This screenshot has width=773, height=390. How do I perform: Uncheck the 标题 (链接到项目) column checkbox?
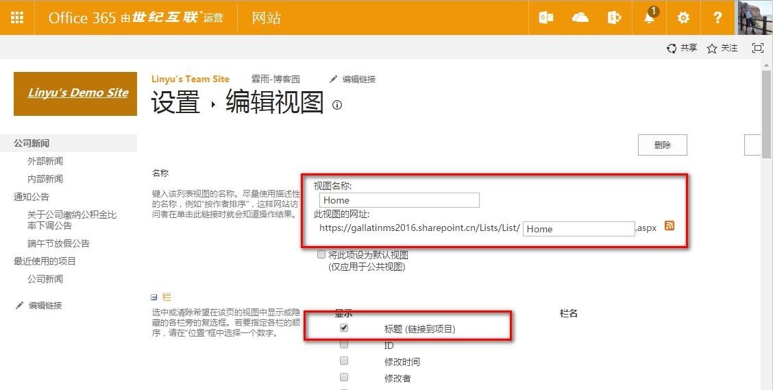click(344, 328)
